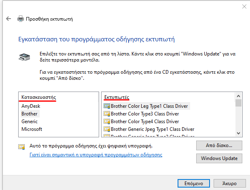250x190 pixels.
Task: Click the Κατασκευαστής column header
Action: [38, 97]
